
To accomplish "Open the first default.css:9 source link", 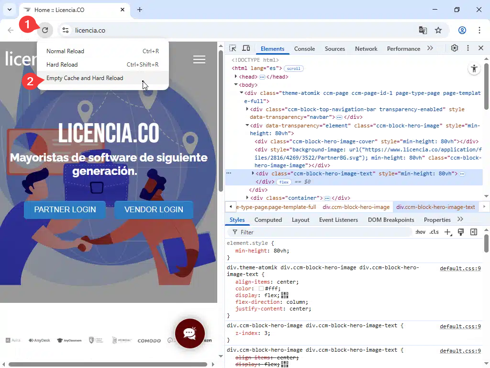I will 460,268.
